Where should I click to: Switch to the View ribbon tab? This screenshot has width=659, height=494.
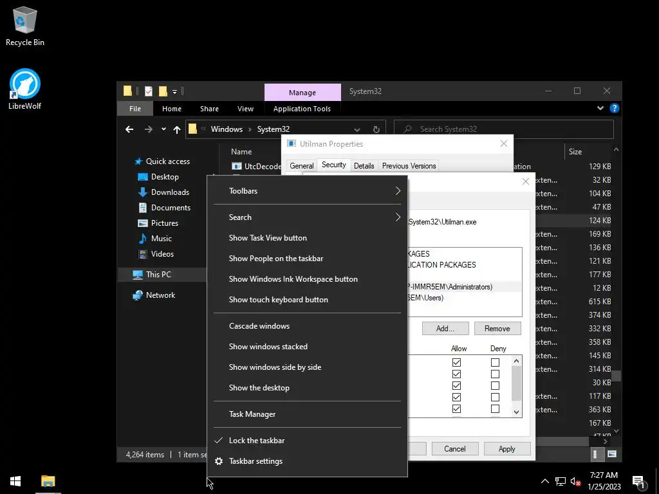pyautogui.click(x=245, y=108)
